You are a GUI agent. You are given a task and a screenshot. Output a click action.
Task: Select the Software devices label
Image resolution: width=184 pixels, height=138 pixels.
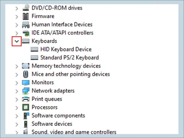tap(52, 124)
